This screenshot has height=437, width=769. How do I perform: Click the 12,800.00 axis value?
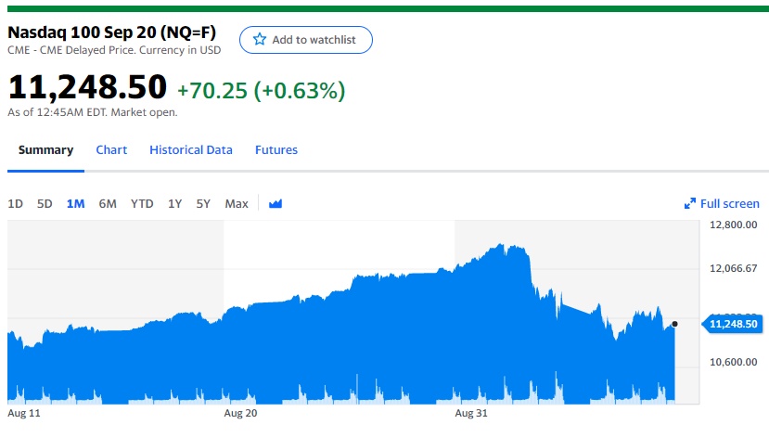(x=733, y=225)
